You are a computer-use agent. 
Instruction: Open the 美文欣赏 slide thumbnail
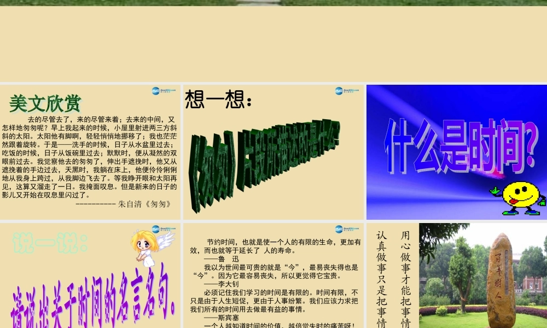(x=90, y=152)
